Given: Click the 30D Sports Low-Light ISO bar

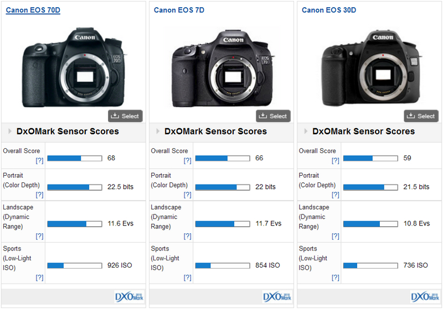Looking at the screenshot, I should (370, 265).
